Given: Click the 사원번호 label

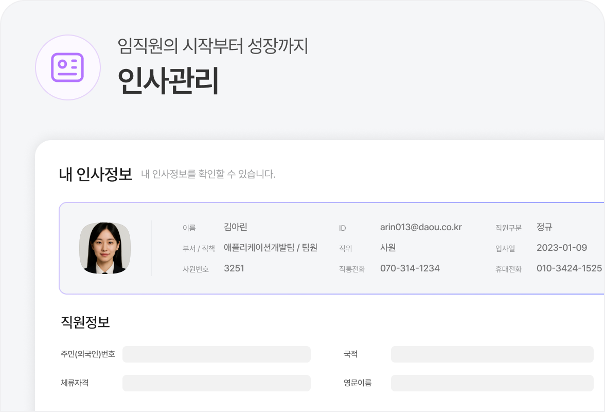Looking at the screenshot, I should coord(195,269).
